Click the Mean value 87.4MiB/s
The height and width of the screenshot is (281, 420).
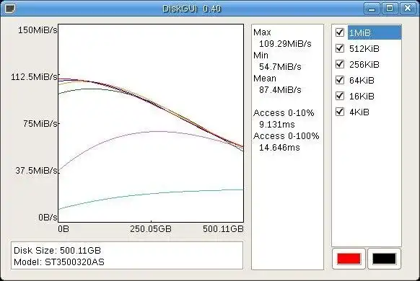(x=280, y=90)
